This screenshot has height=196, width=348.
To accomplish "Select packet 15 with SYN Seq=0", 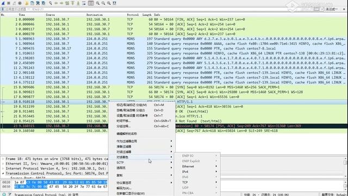I will (x=173, y=87).
